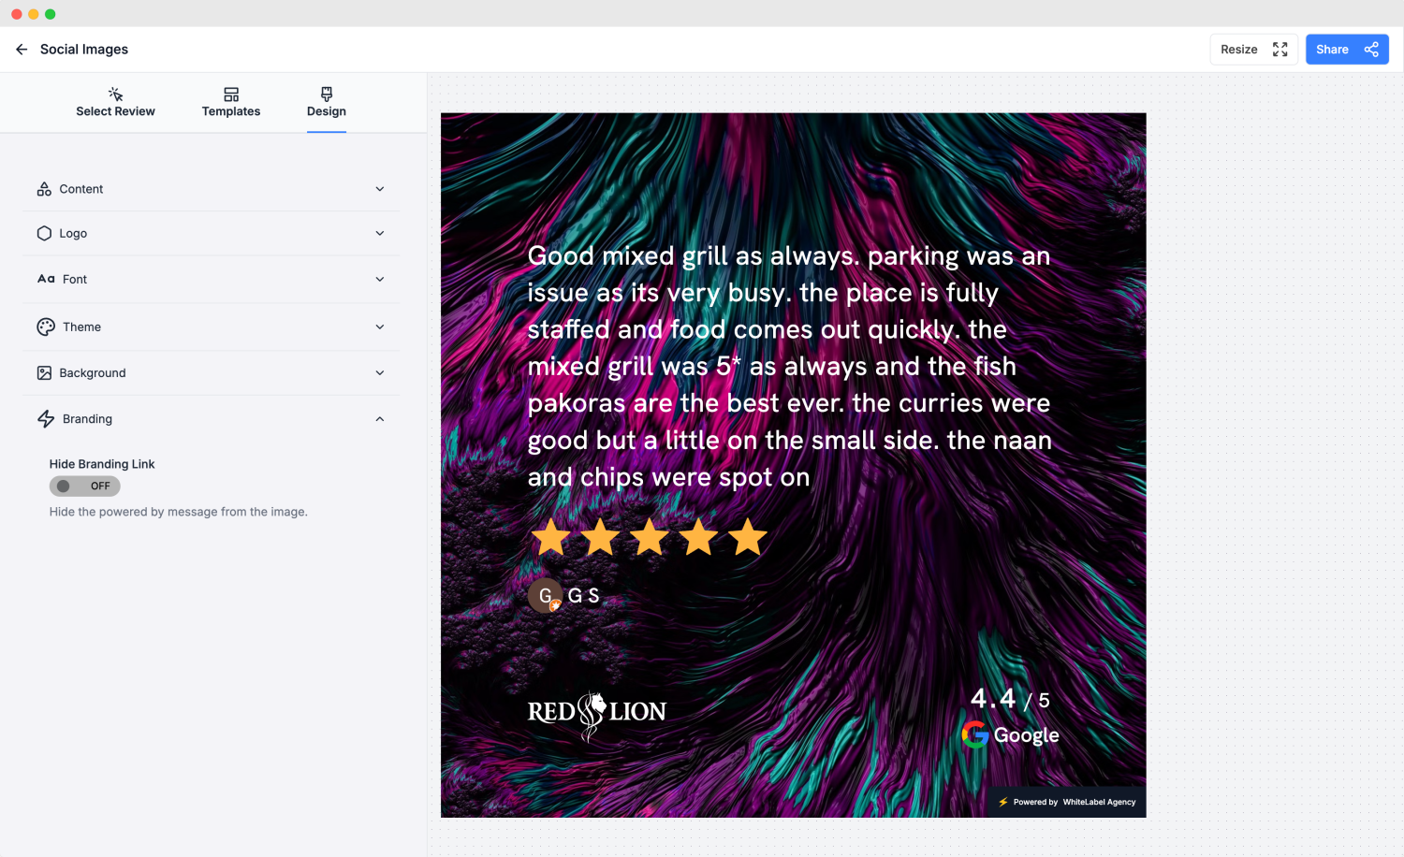This screenshot has width=1404, height=857.
Task: Click the blue Share button
Action: point(1346,50)
